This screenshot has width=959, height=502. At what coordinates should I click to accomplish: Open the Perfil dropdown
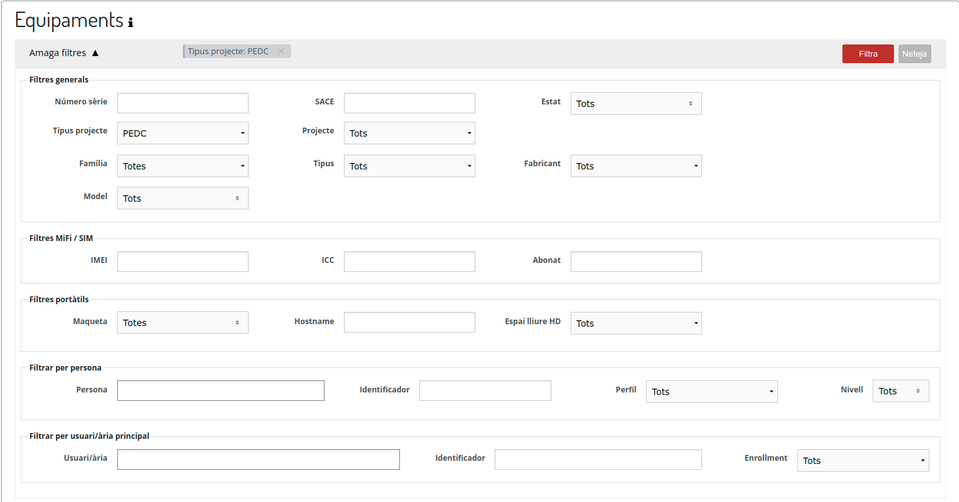pyautogui.click(x=712, y=392)
